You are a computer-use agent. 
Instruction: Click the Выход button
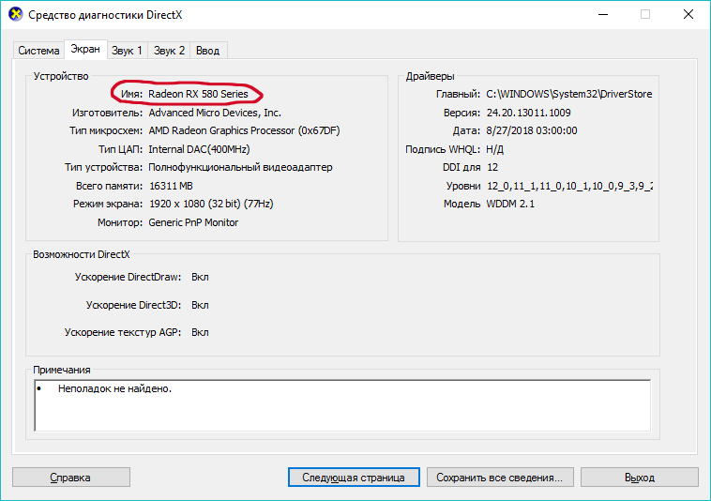click(640, 478)
